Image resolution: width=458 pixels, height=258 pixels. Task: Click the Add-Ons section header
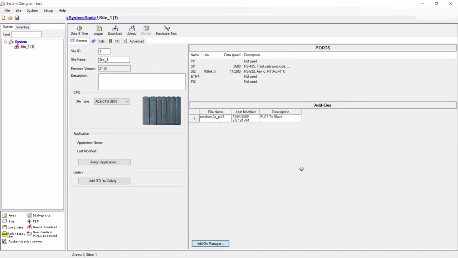point(323,105)
